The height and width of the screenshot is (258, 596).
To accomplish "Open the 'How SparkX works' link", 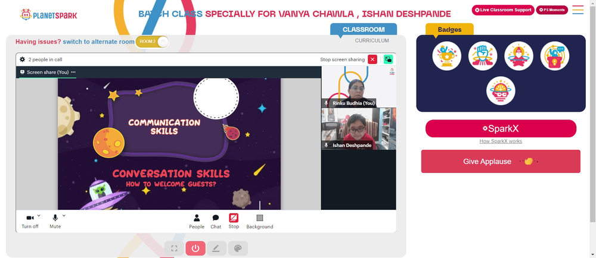I will coord(501,141).
